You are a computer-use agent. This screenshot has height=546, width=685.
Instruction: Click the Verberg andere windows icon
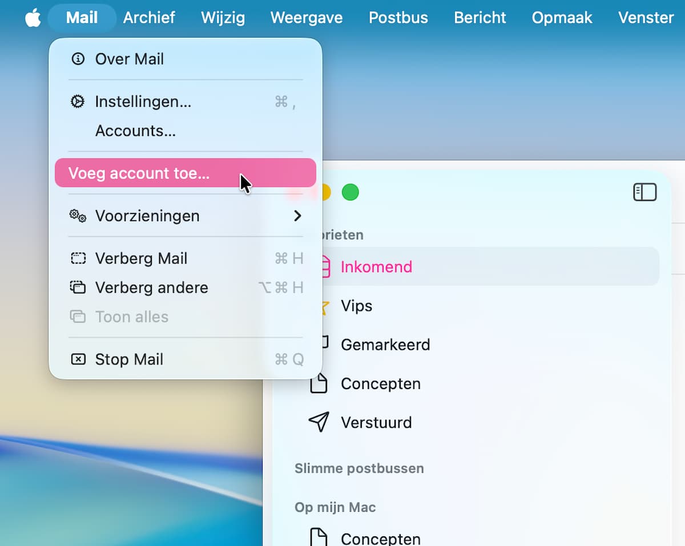(x=78, y=288)
